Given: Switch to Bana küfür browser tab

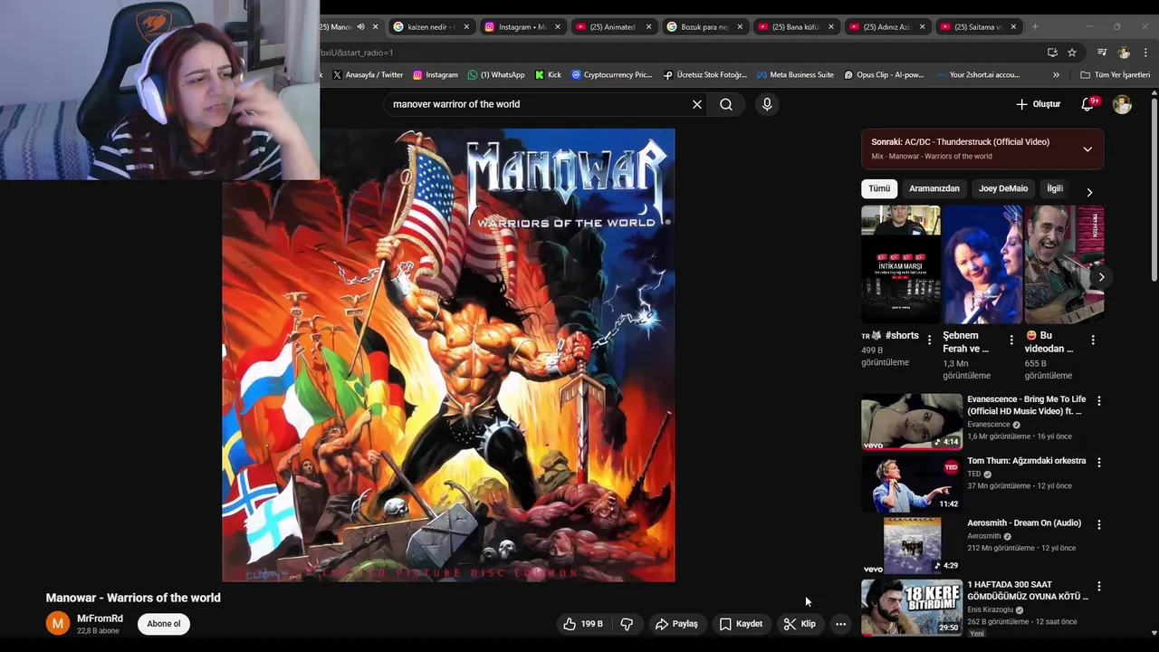Looking at the screenshot, I should tap(796, 27).
